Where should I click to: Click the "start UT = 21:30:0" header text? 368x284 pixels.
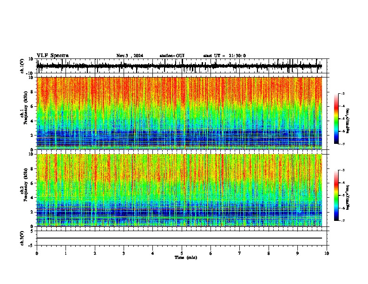click(224, 56)
